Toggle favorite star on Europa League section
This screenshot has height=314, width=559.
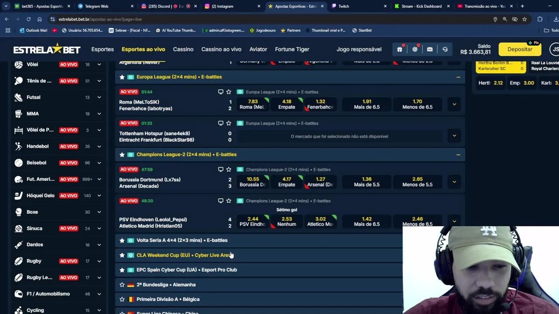click(122, 77)
